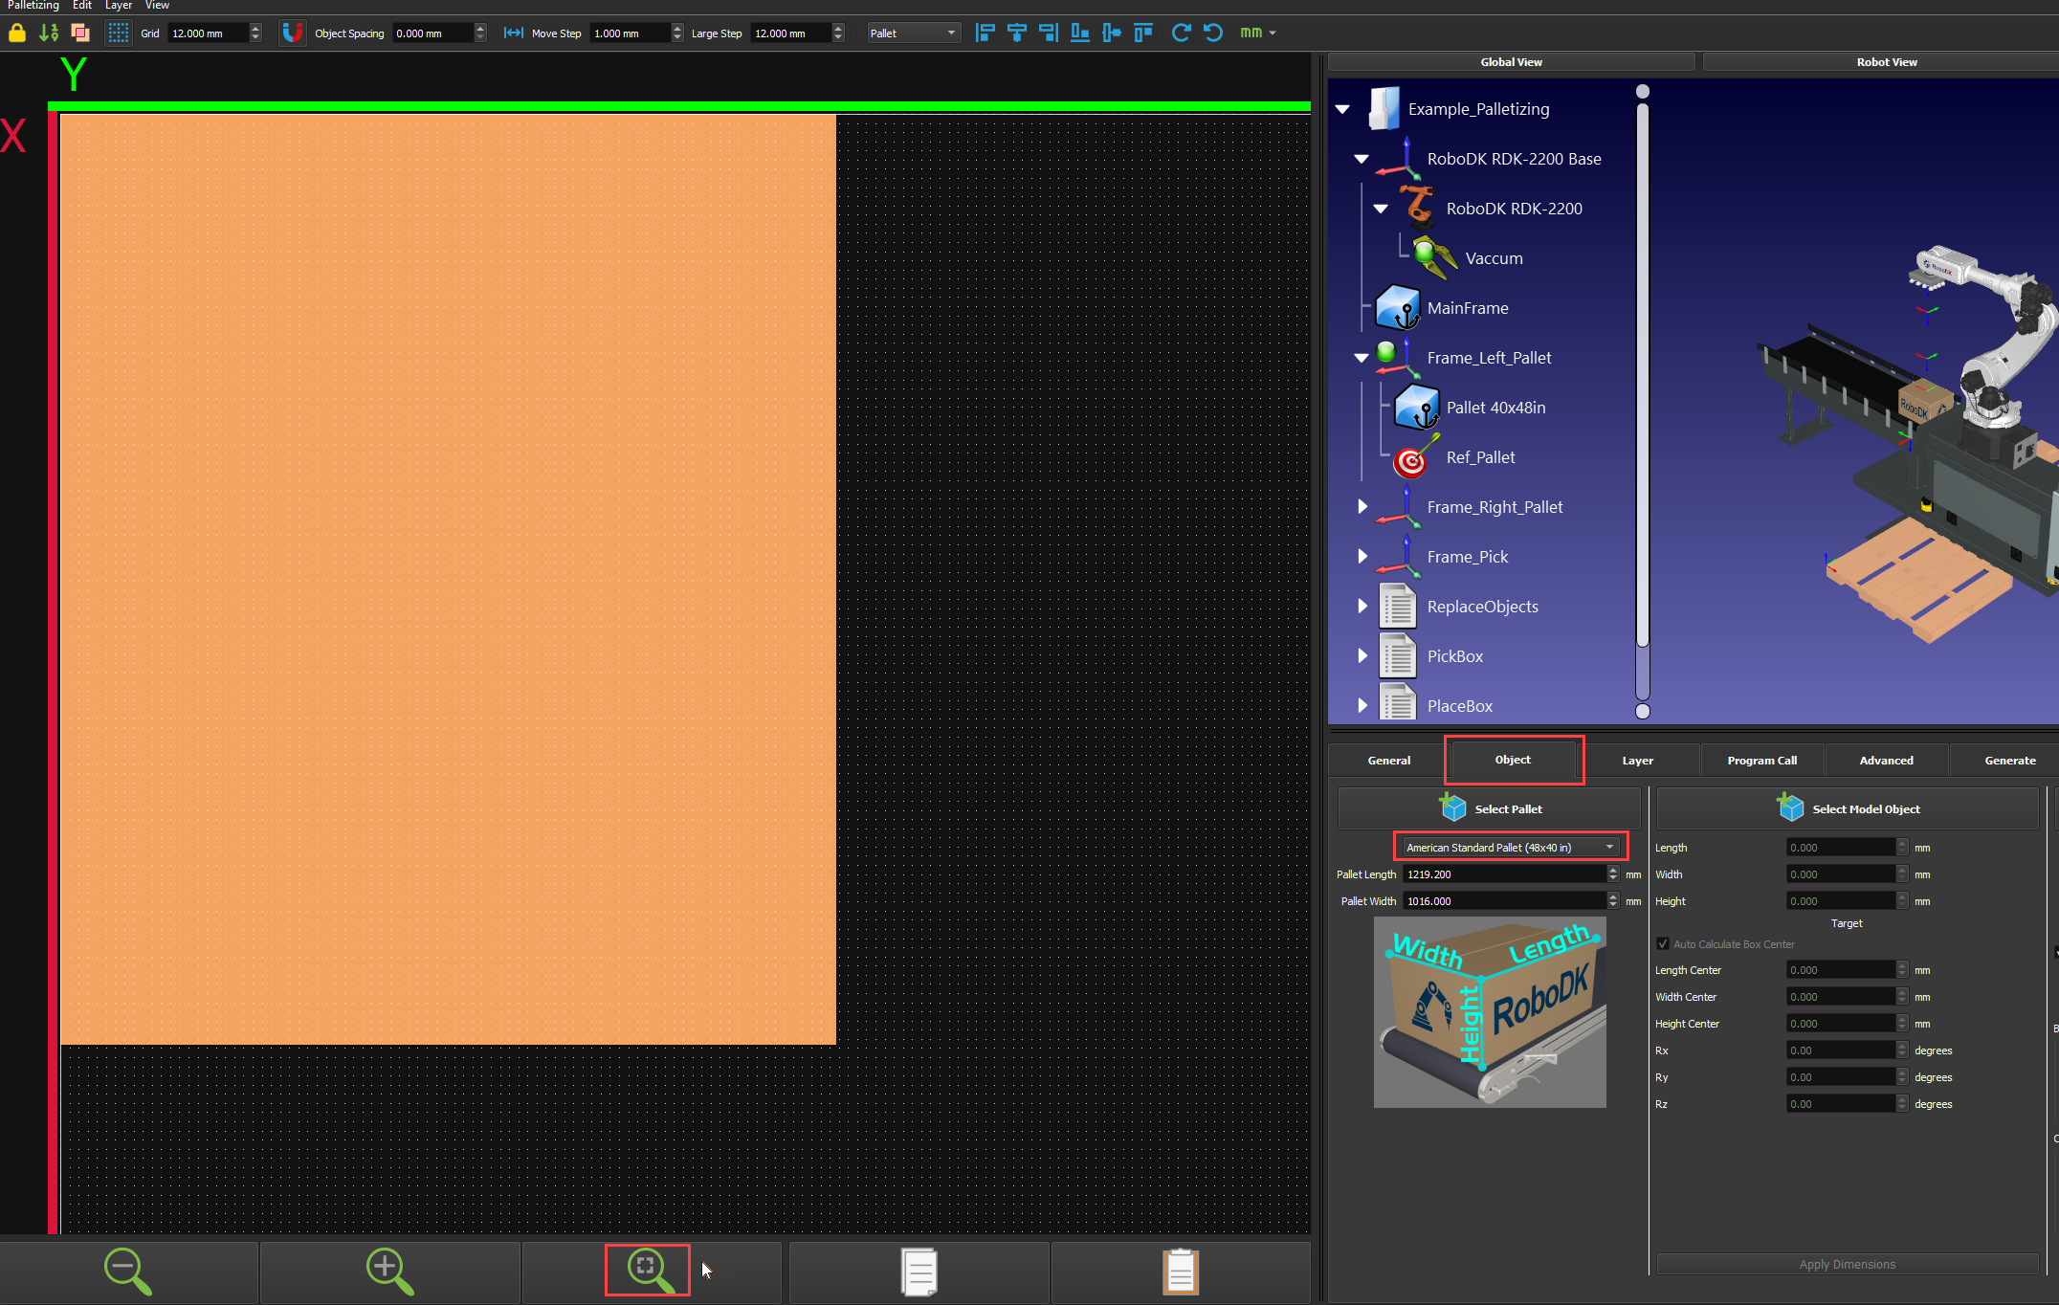
Task: Switch to the Layer tab
Action: (1637, 761)
